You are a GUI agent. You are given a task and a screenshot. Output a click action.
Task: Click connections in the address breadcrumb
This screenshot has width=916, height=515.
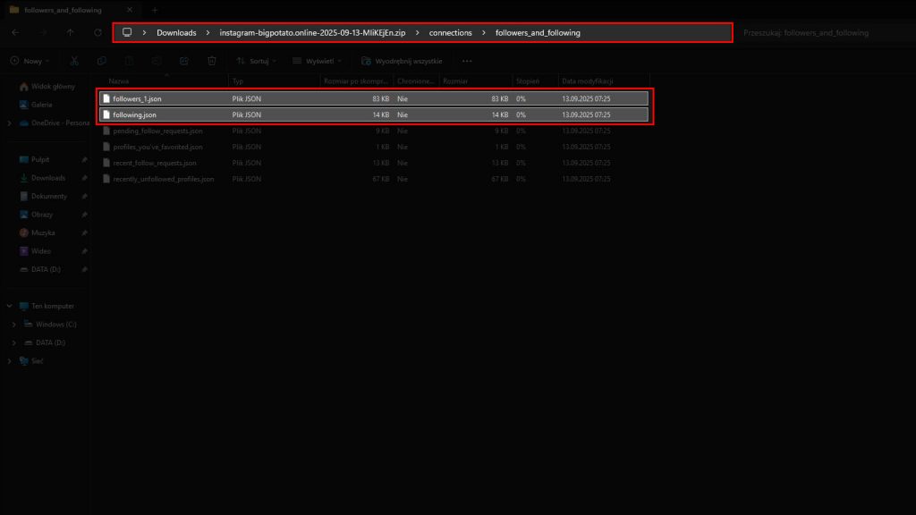click(x=450, y=33)
